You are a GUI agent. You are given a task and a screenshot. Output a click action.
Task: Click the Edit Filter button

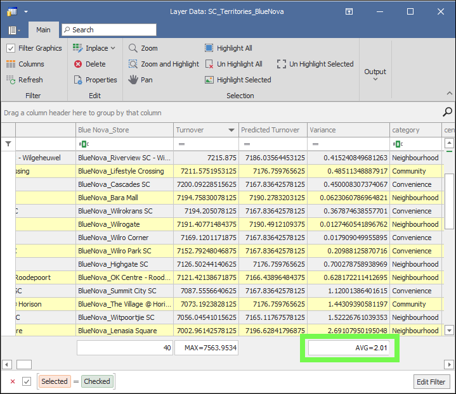coord(432,381)
